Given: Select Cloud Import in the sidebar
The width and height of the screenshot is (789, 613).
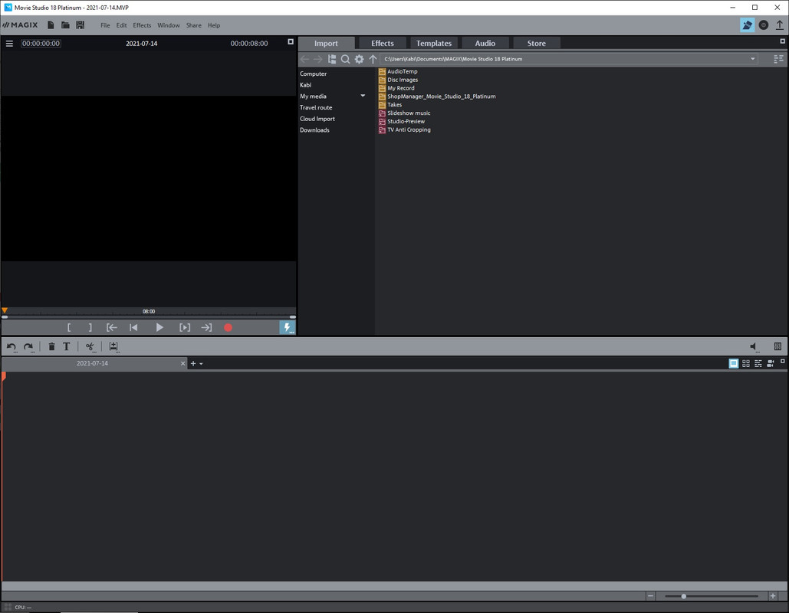Looking at the screenshot, I should tap(317, 119).
